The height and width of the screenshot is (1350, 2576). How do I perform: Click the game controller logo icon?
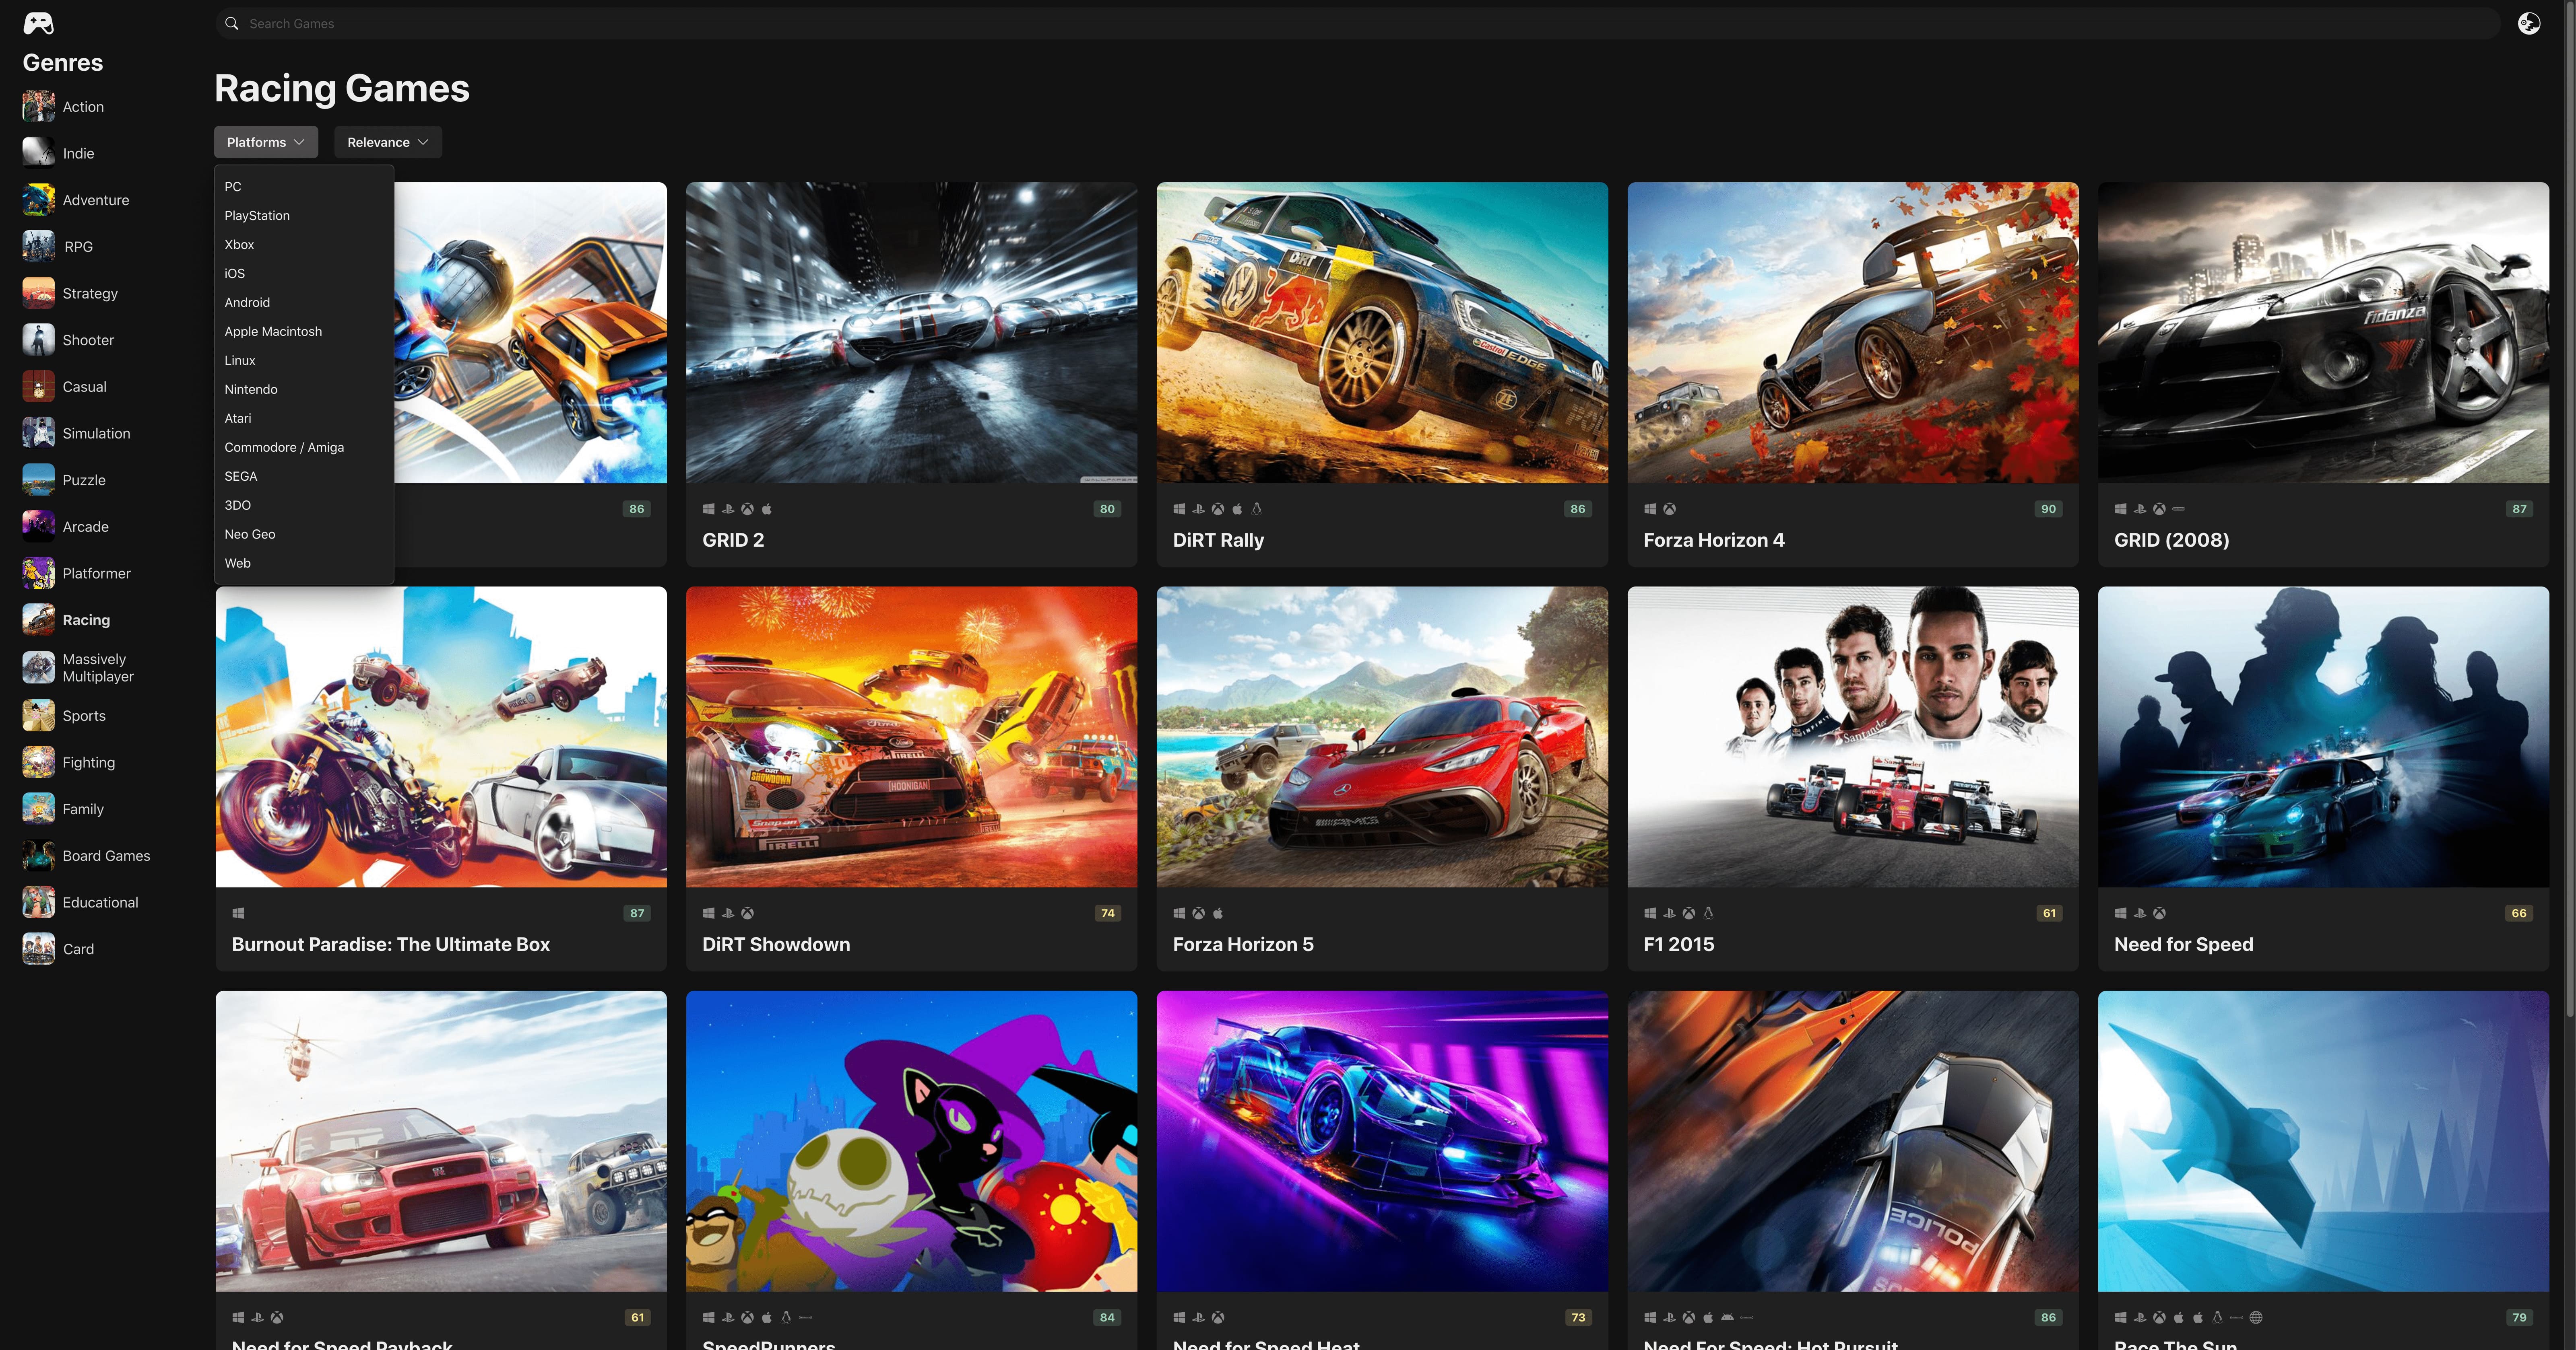click(x=38, y=23)
